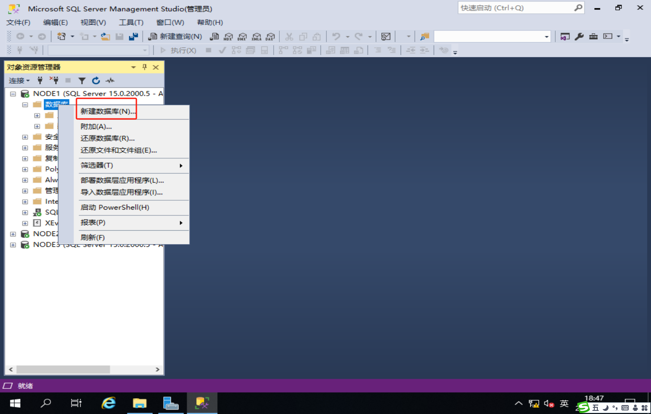Click the Find in Files icon
The width and height of the screenshot is (651, 414).
point(425,37)
